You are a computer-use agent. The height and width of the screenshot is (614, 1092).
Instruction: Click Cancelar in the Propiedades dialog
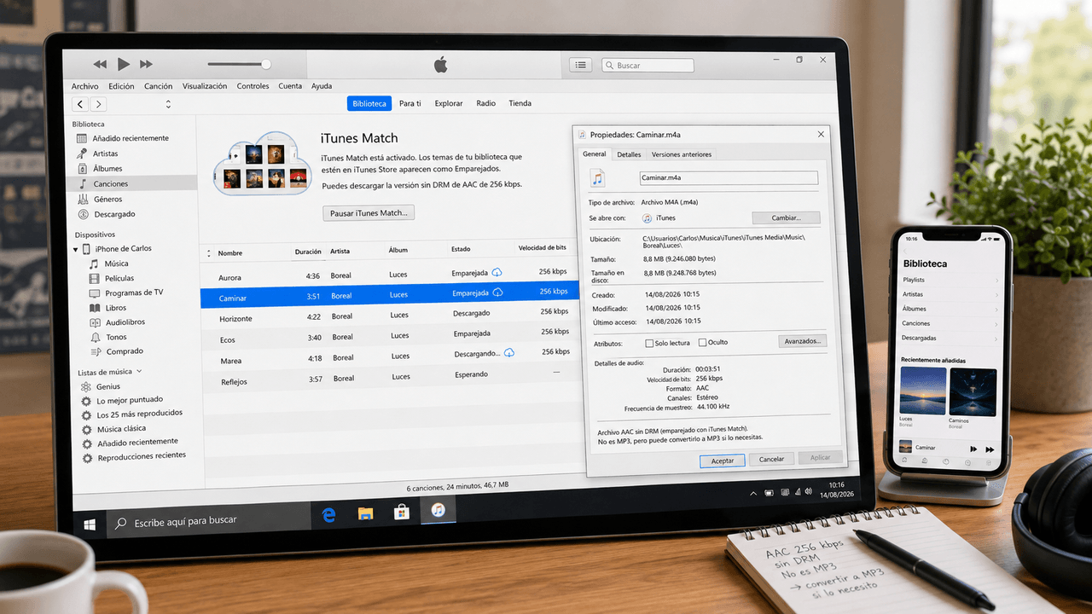point(771,459)
